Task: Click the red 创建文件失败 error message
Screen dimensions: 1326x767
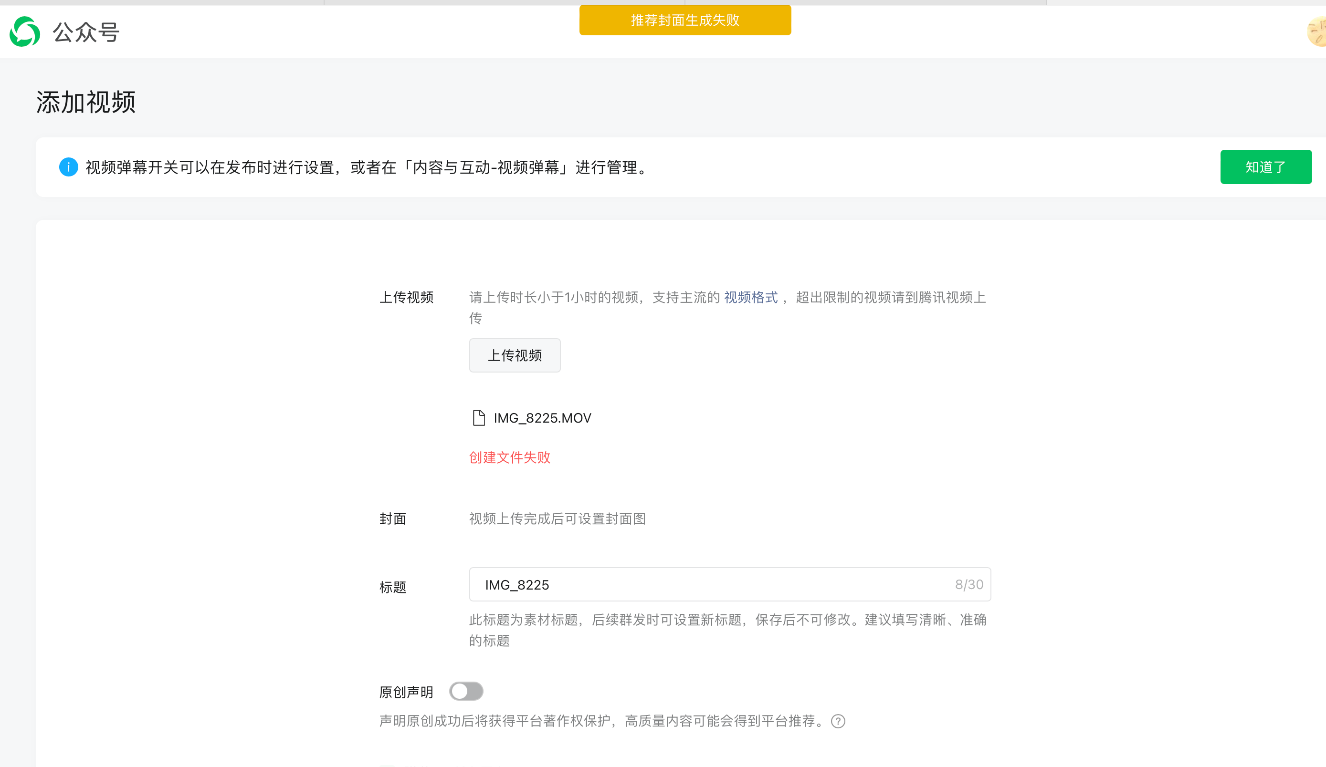Action: (x=509, y=457)
